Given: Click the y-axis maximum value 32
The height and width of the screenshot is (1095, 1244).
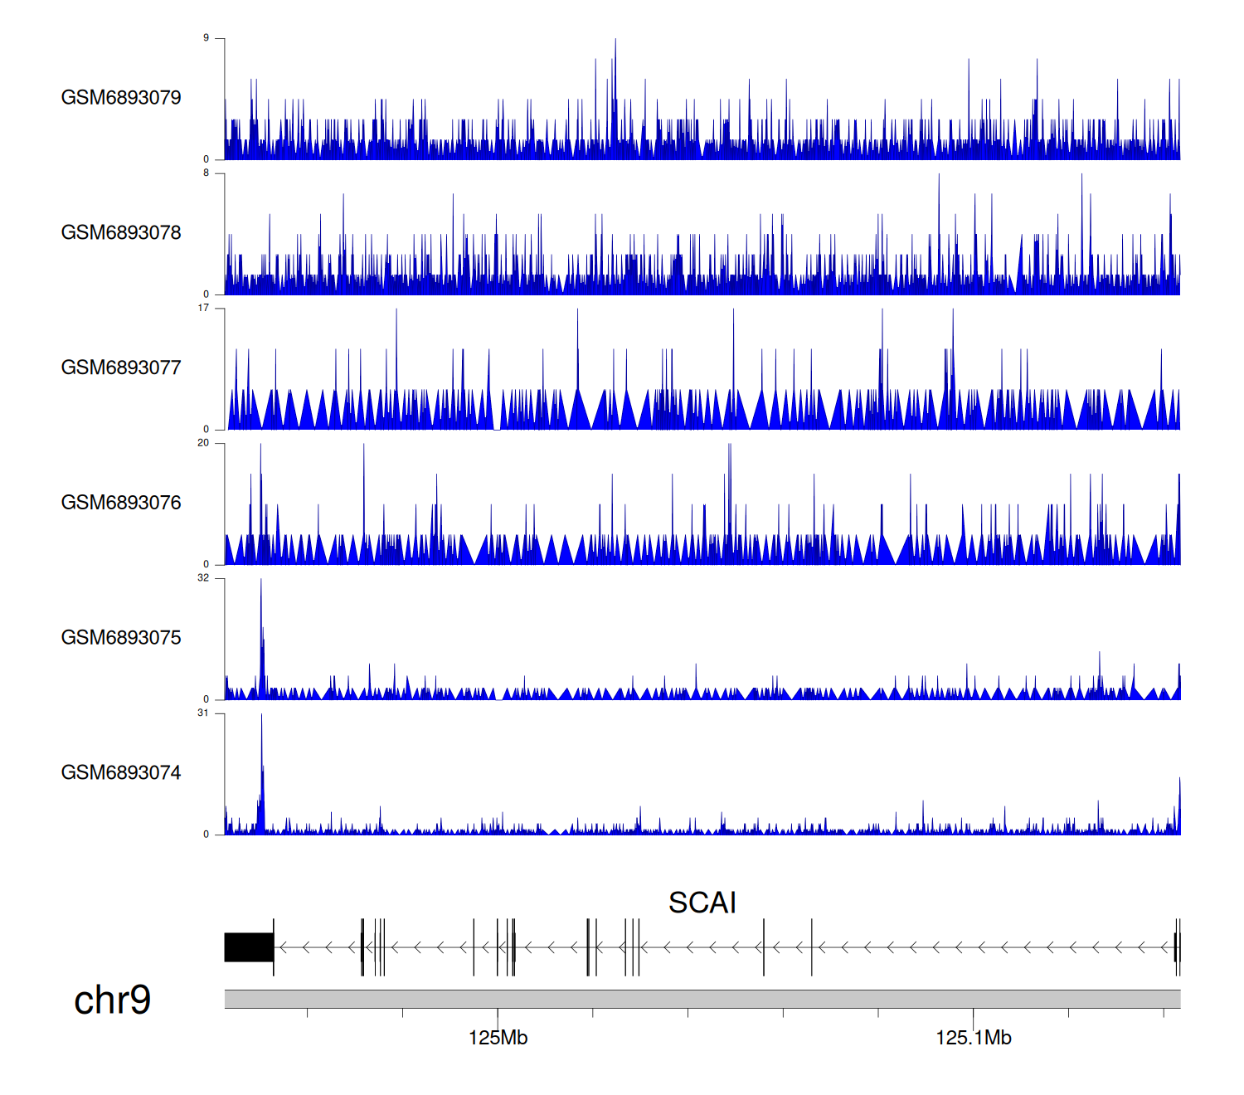Looking at the screenshot, I should (x=203, y=578).
